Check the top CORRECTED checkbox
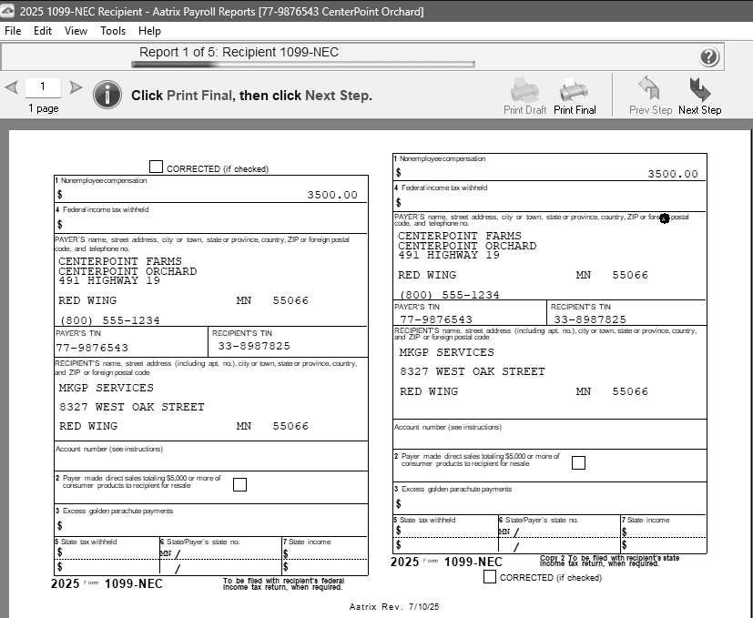 click(x=156, y=167)
